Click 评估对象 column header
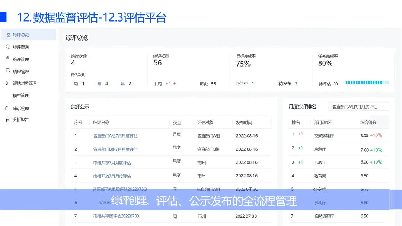This screenshot has width=402, height=226. 205,123
